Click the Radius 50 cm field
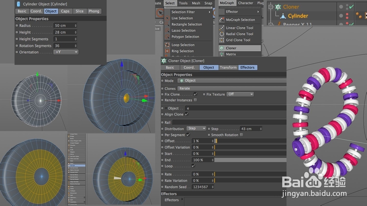The width and height of the screenshot is (367, 206). [65, 26]
